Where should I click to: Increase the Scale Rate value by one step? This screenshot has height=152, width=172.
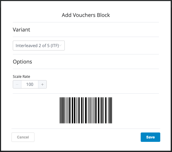click(42, 84)
